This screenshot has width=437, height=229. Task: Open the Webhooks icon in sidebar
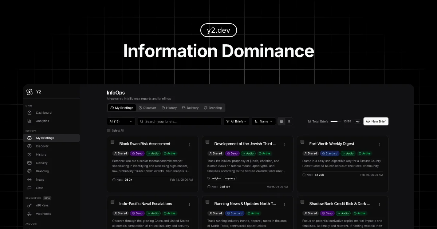click(x=29, y=214)
